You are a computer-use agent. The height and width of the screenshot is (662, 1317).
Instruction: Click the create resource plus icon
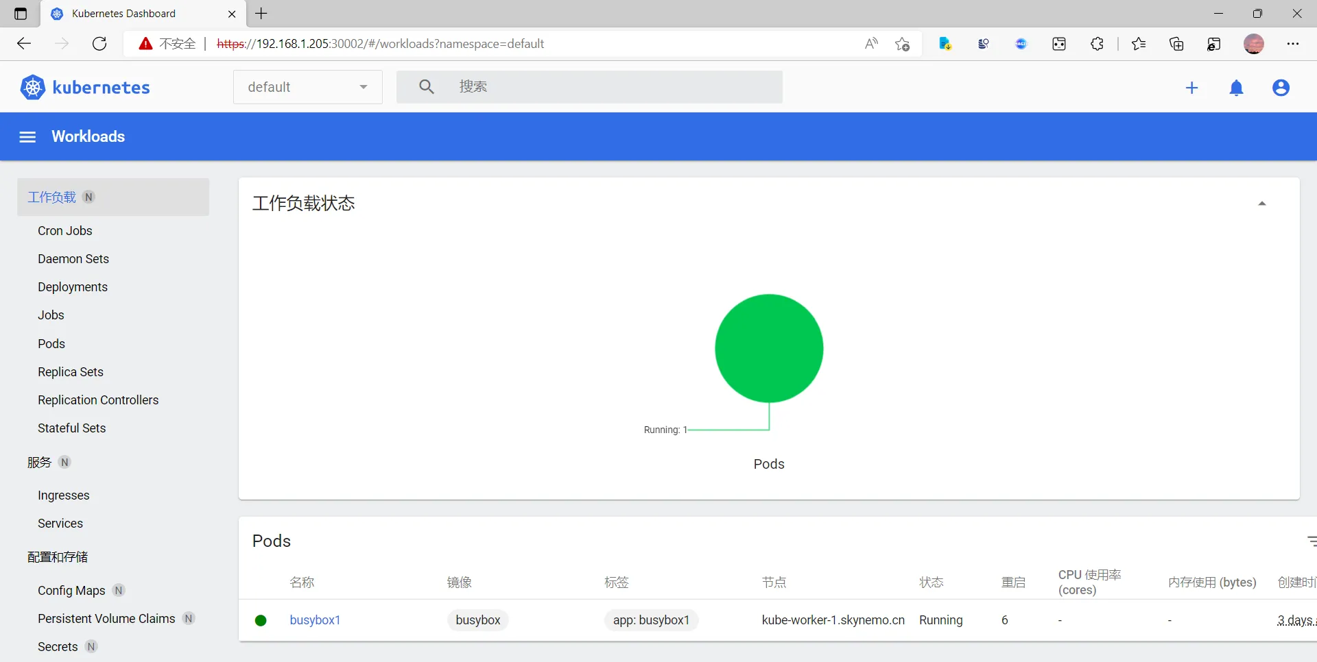coord(1192,88)
